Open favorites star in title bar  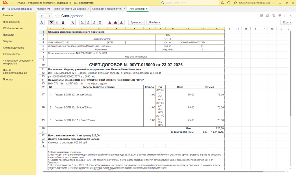(235, 3)
